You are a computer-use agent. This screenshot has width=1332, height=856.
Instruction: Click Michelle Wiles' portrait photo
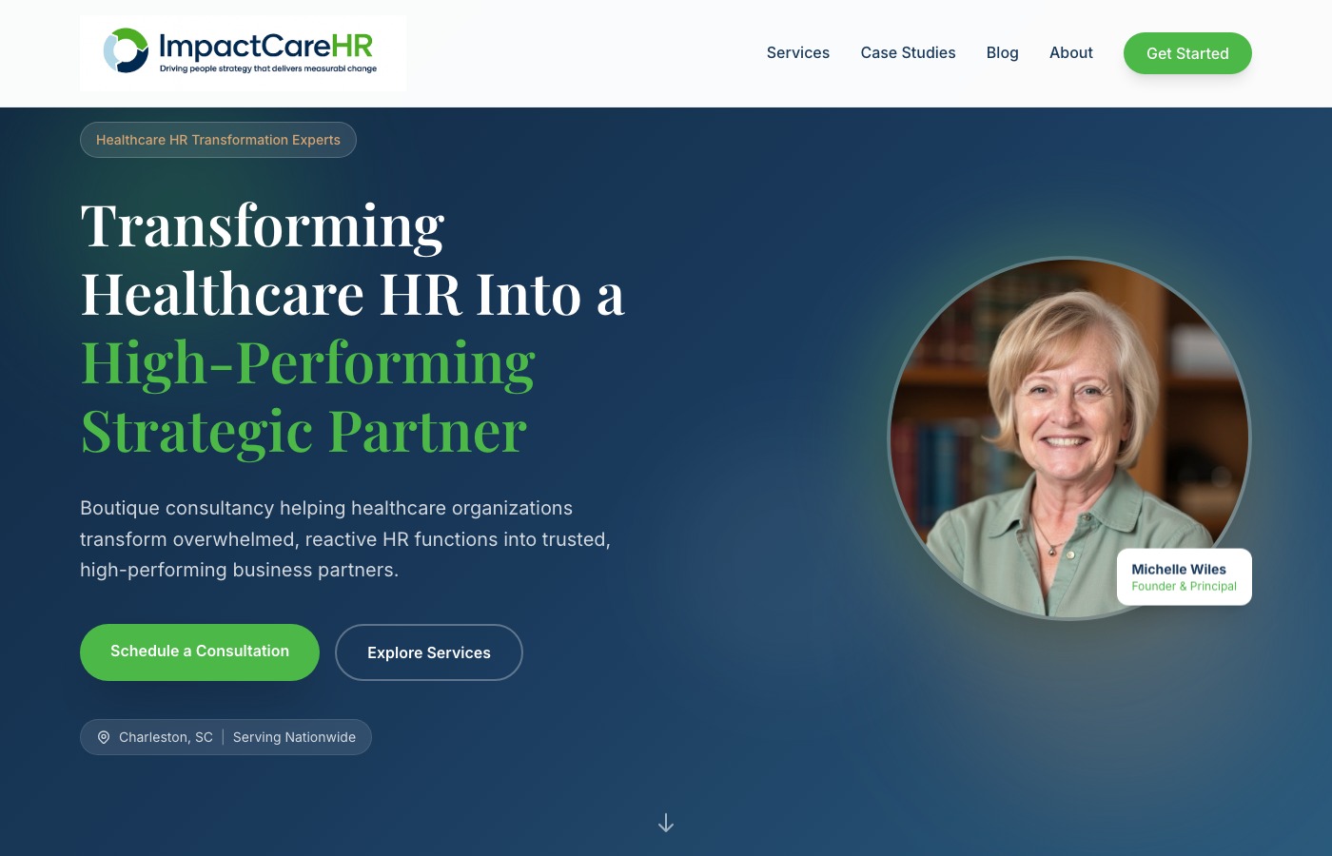pos(1069,438)
